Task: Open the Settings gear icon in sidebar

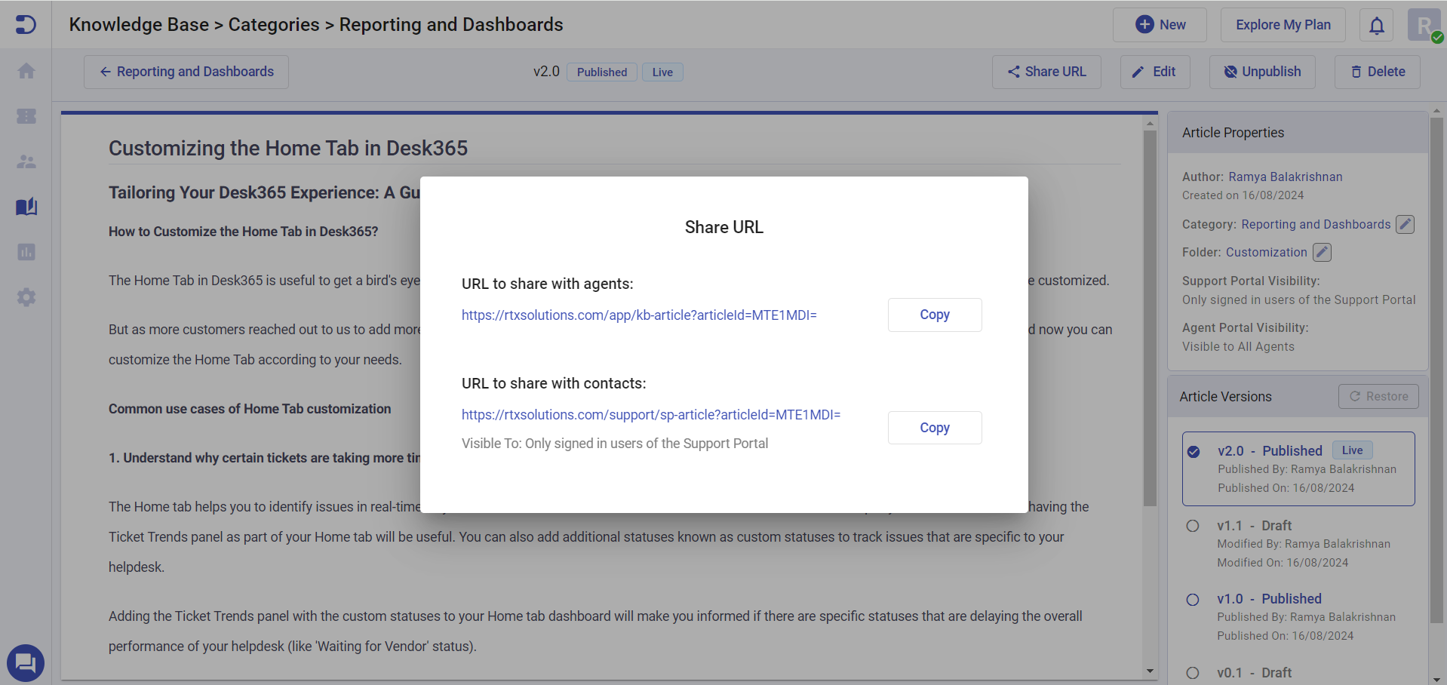Action: (26, 296)
